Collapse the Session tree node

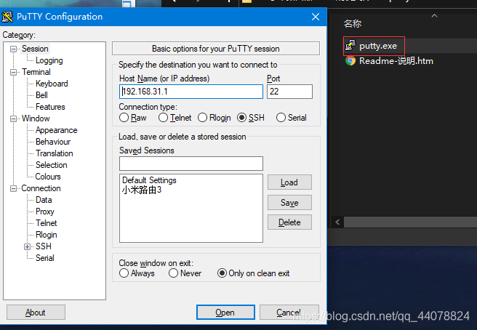[x=13, y=49]
